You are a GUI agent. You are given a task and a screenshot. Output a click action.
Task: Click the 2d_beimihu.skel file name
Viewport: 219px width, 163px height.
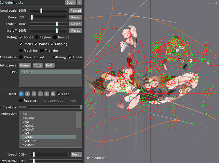click(x=12, y=3)
